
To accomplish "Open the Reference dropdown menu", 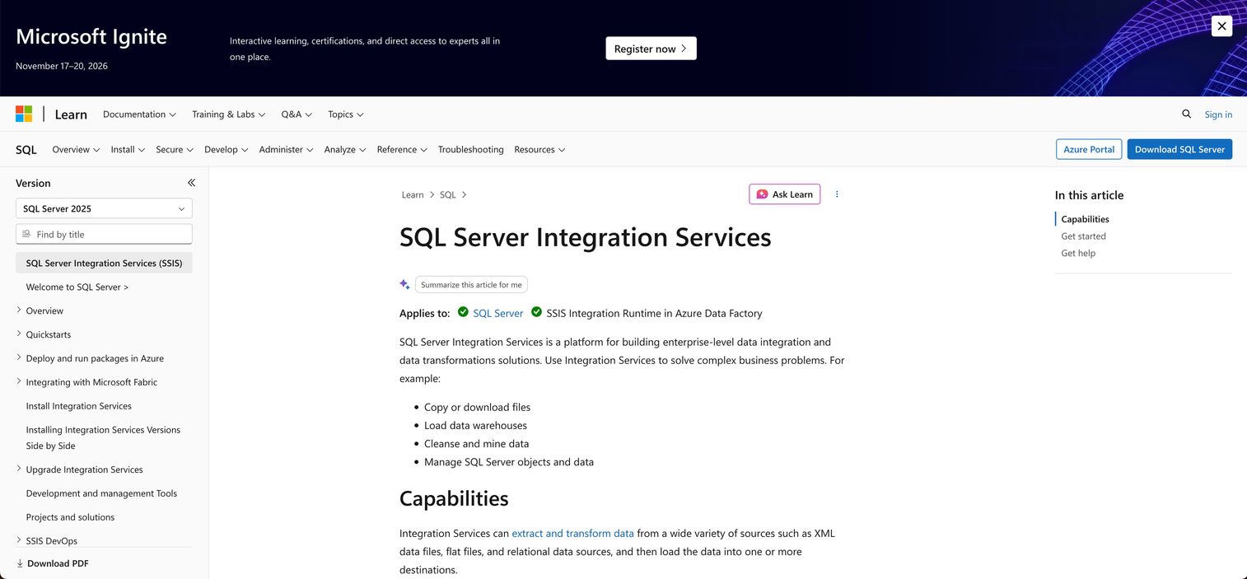I will coord(402,150).
